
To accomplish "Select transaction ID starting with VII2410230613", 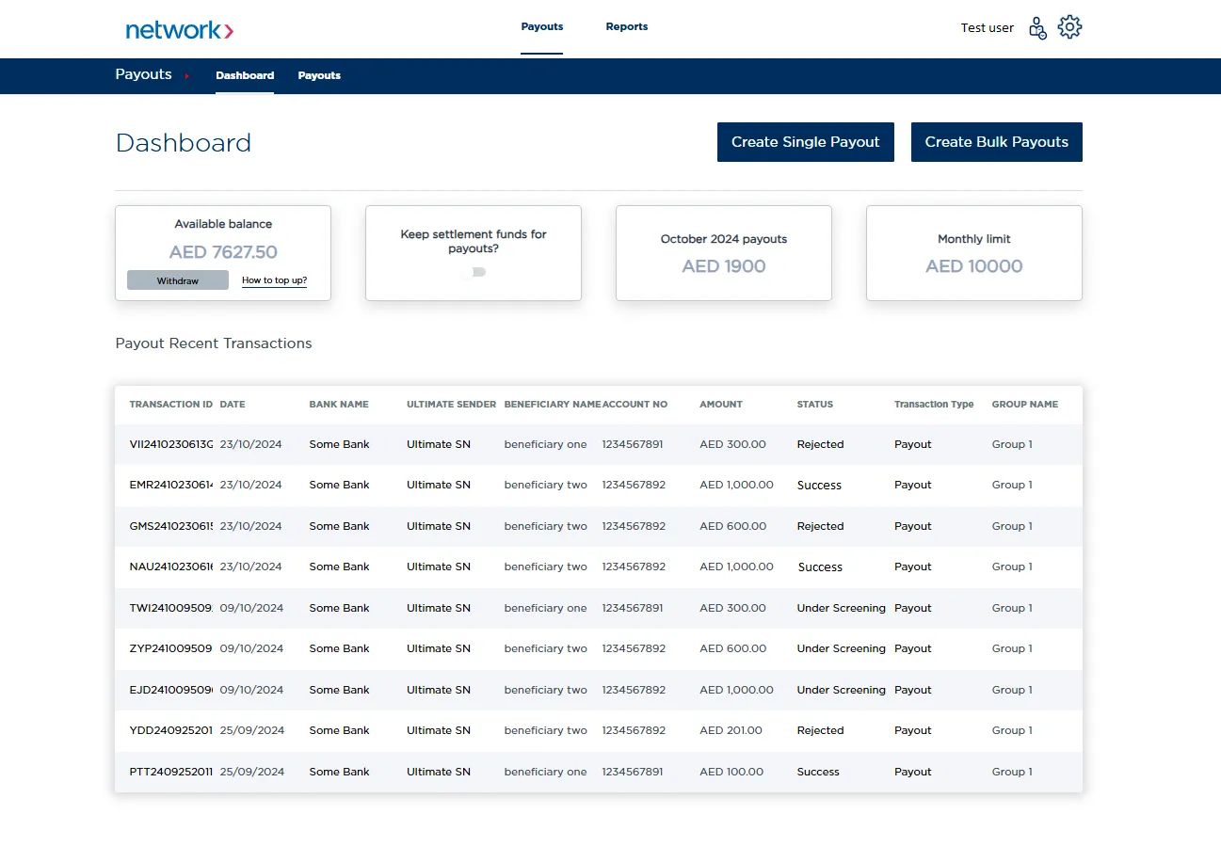I will (x=171, y=444).
